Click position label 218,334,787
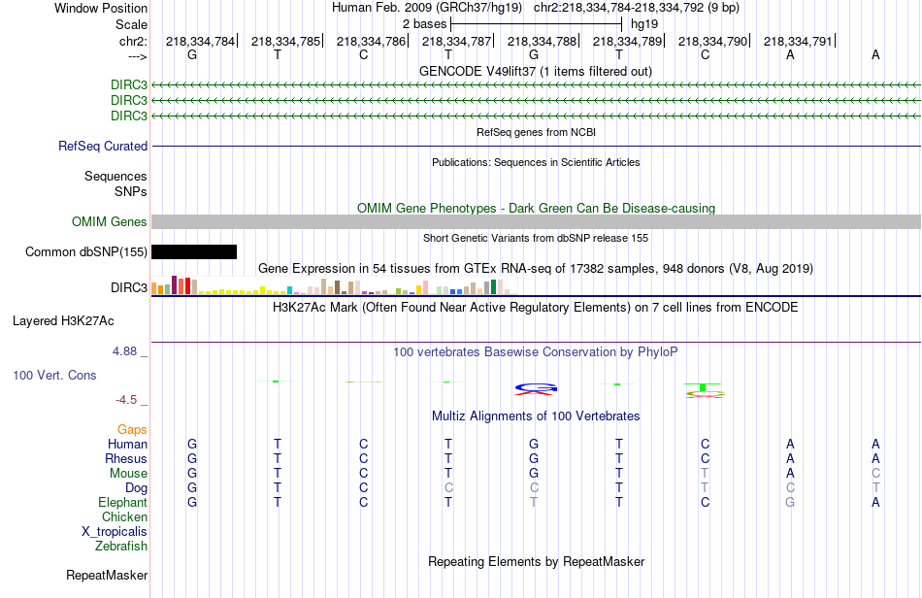The width and height of the screenshot is (922, 598). tap(456, 41)
